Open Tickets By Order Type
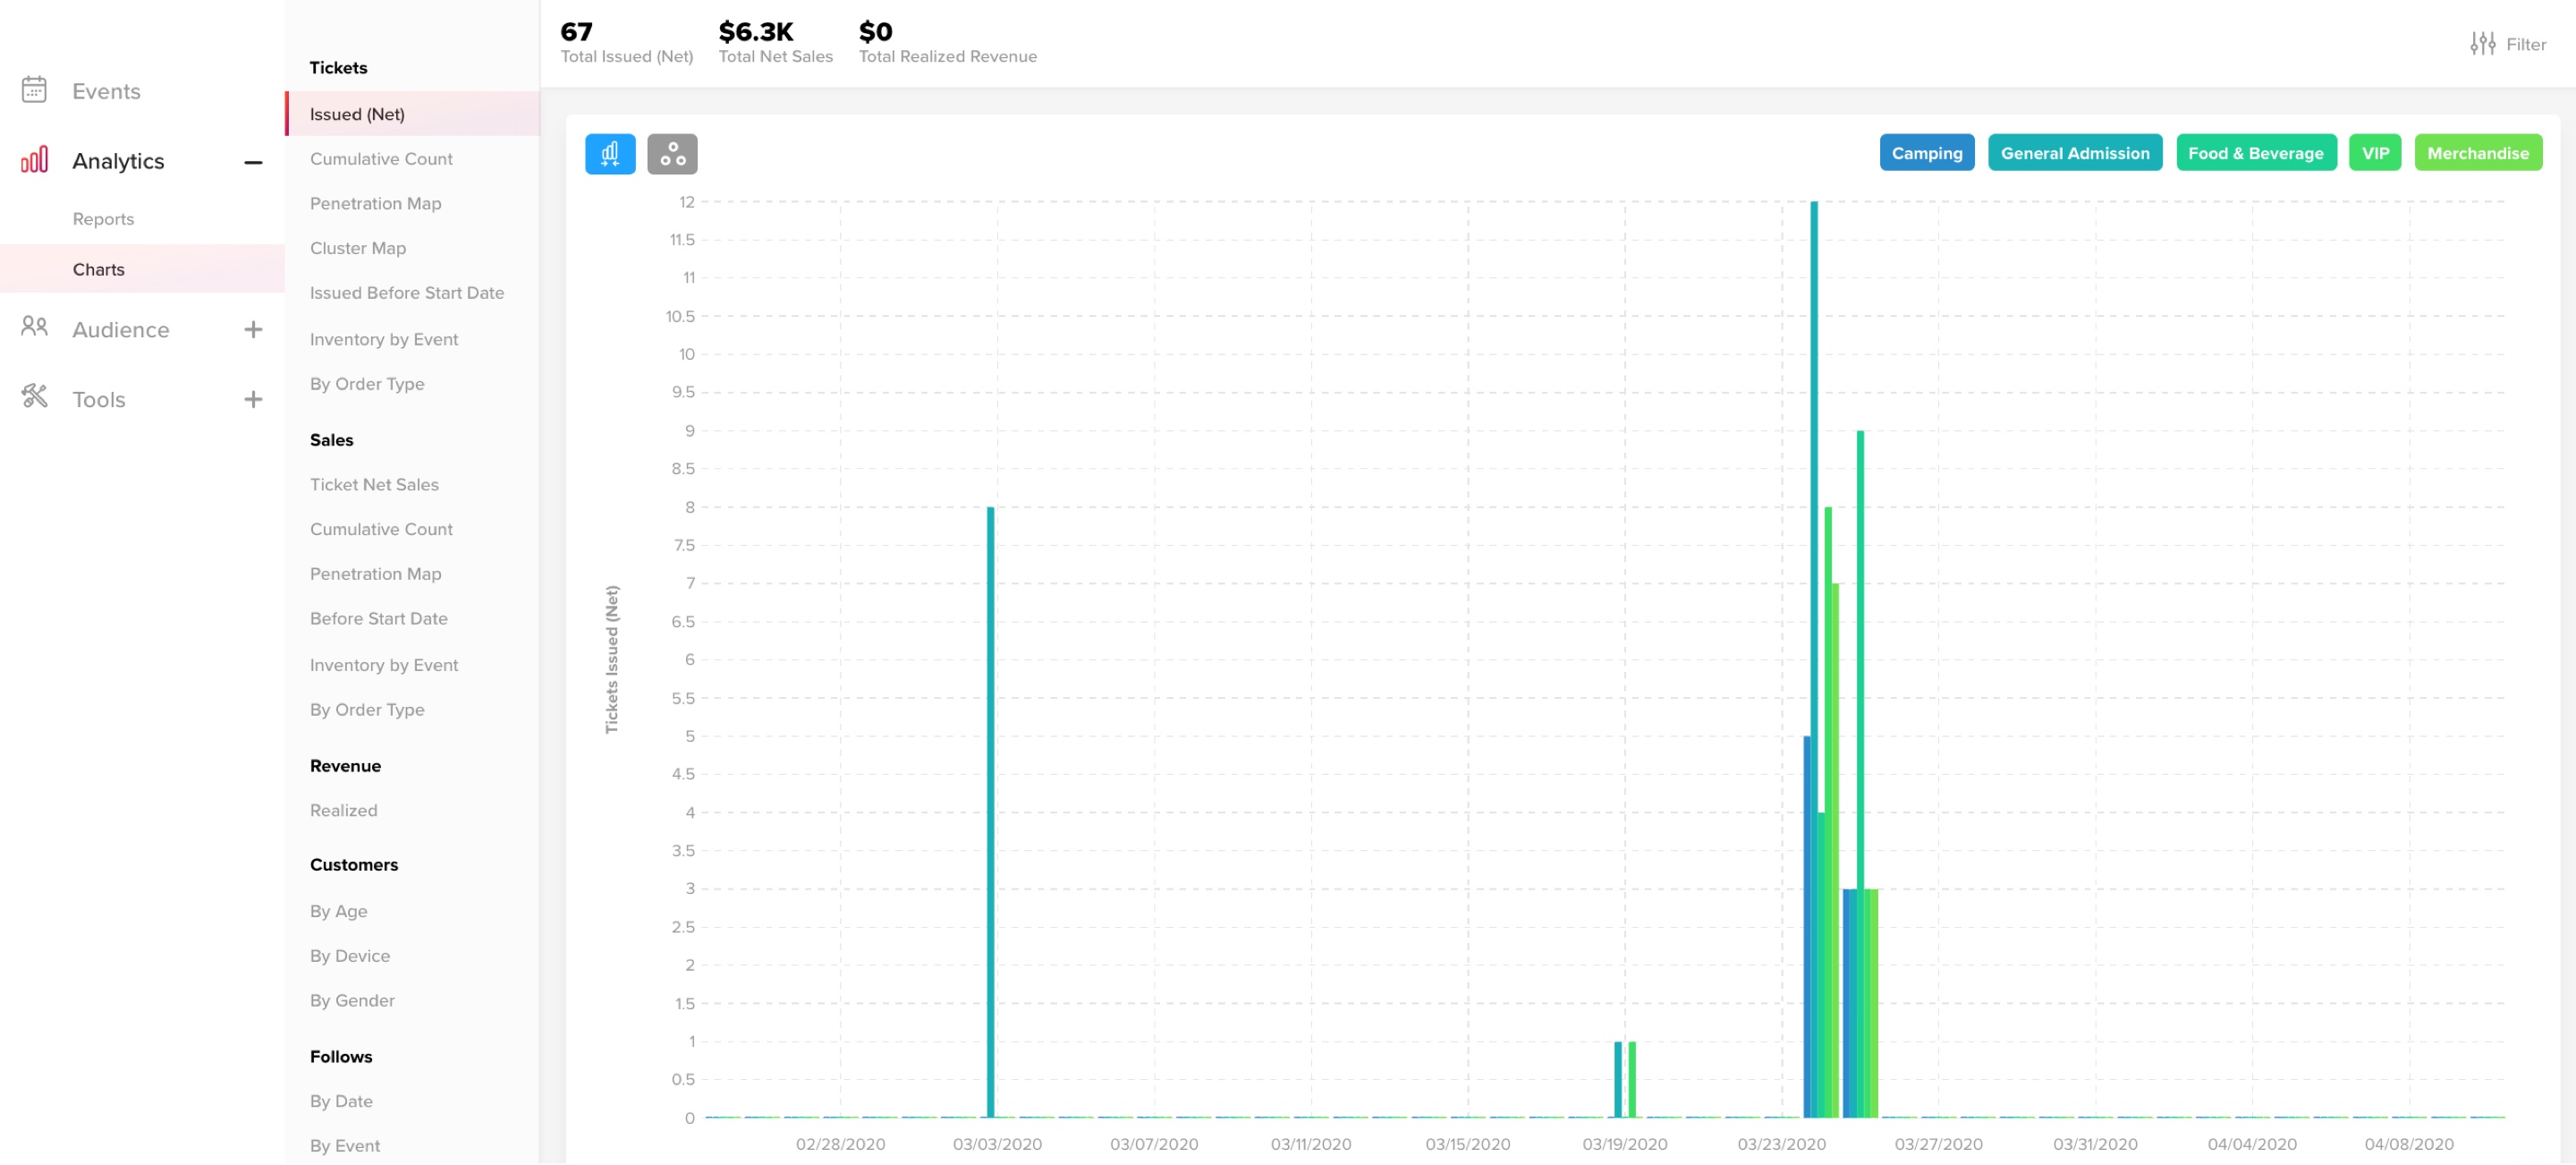The height and width of the screenshot is (1165, 2576). [x=367, y=384]
